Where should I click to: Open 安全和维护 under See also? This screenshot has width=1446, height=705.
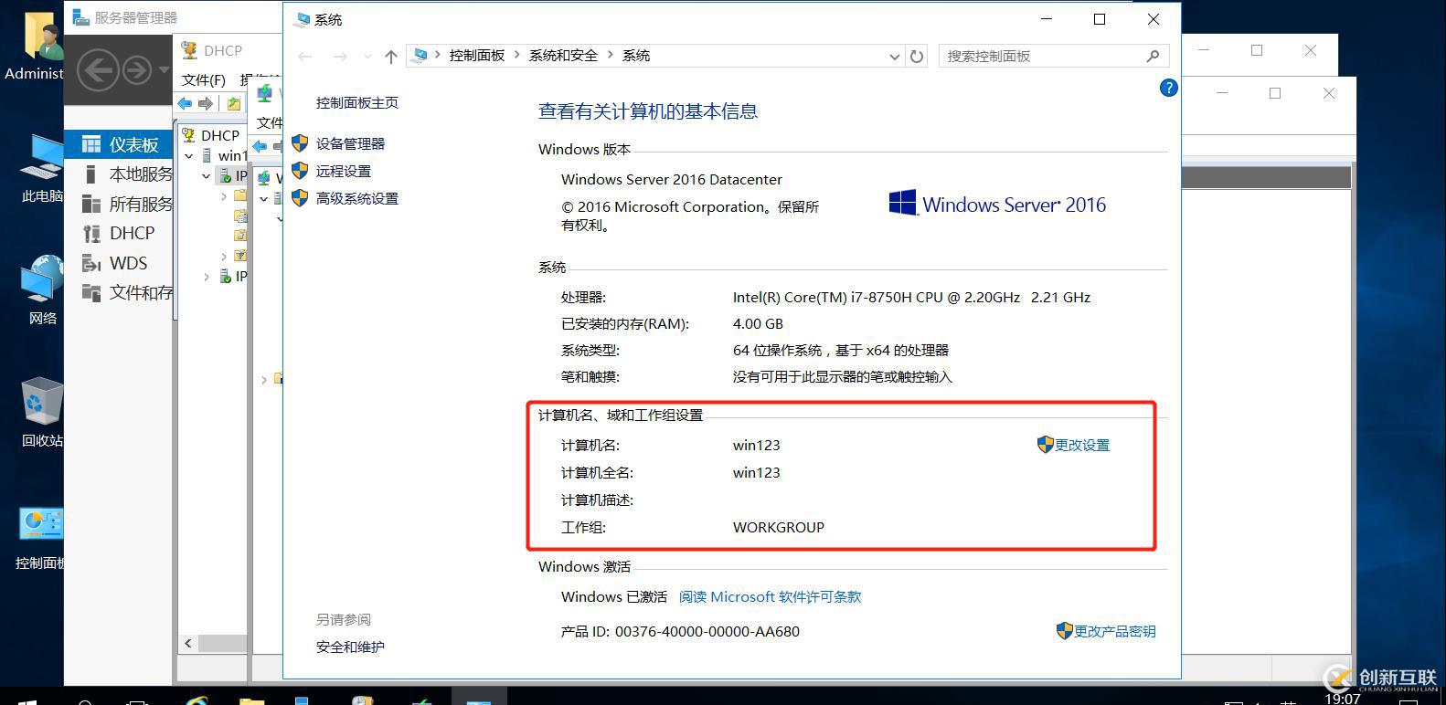point(350,647)
